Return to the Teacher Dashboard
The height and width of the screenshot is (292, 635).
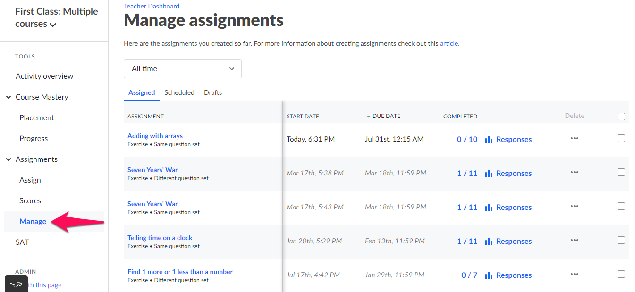coord(151,6)
